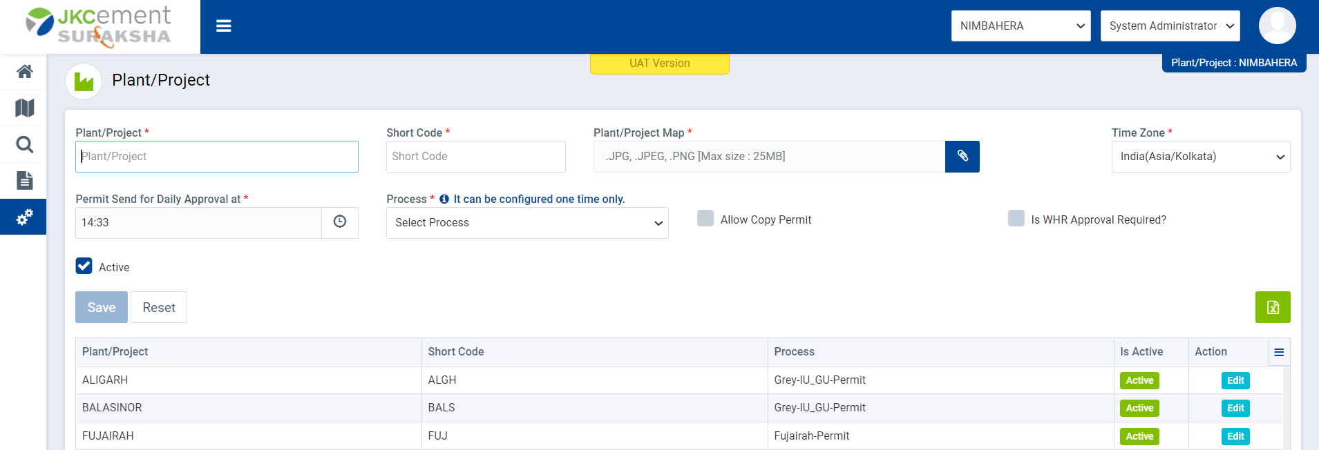1319x450 pixels.
Task: Uncheck the Active checkbox
Action: [x=84, y=266]
